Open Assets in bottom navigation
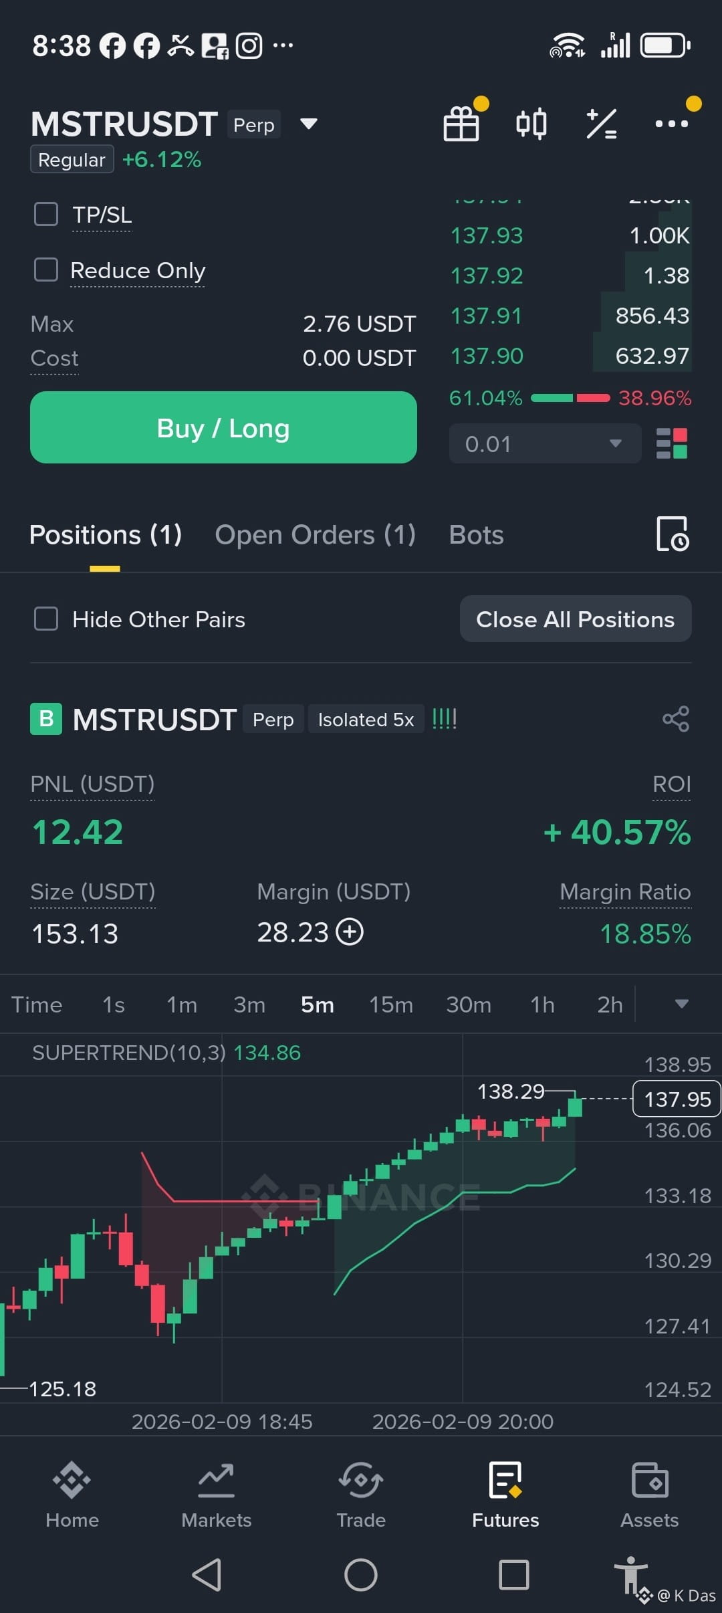 pyautogui.click(x=650, y=1495)
